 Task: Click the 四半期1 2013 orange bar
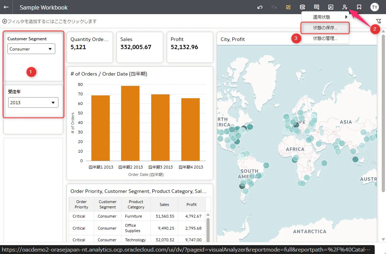(x=101, y=128)
